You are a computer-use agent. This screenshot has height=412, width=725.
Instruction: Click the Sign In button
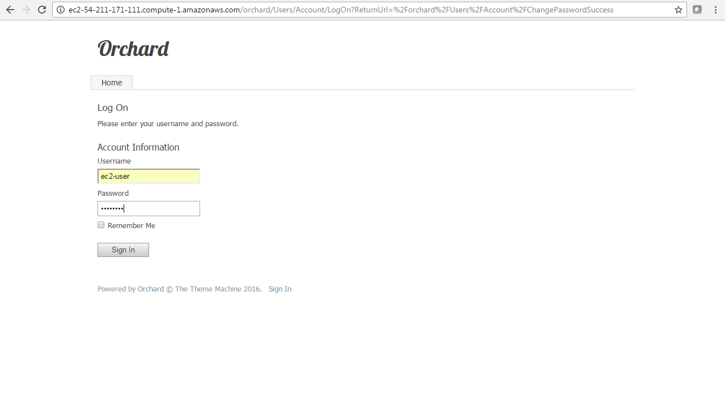123,250
